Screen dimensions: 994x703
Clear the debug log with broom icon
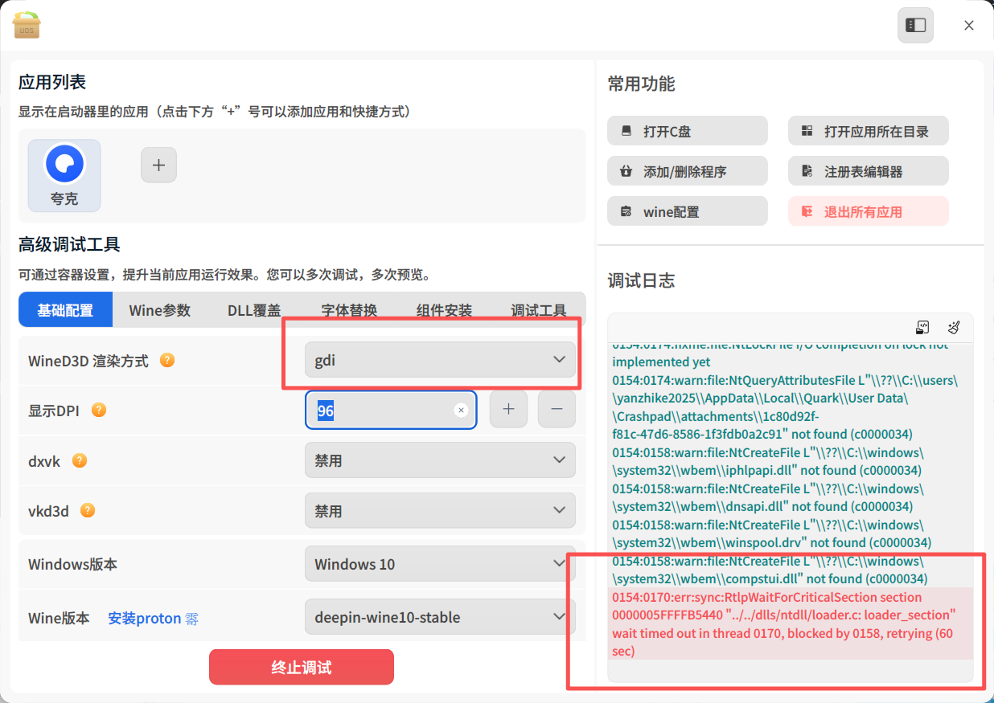coord(954,327)
